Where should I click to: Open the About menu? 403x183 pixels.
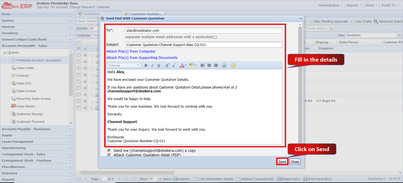point(371,5)
